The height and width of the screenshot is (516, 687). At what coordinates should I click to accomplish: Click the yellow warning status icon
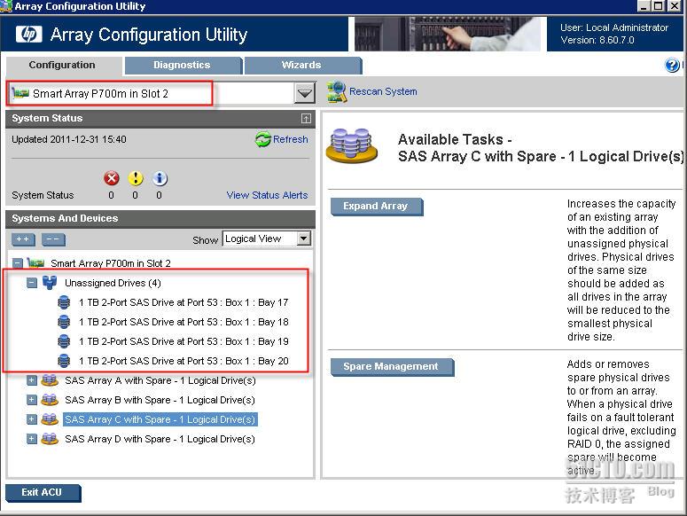[x=136, y=178]
